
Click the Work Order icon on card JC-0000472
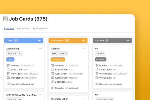click(8, 74)
